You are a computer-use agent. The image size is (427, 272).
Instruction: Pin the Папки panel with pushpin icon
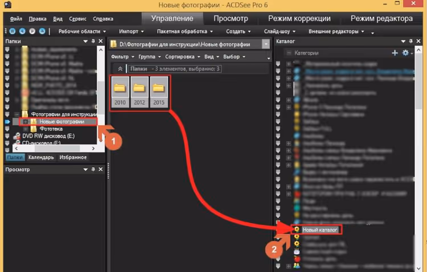(93, 41)
